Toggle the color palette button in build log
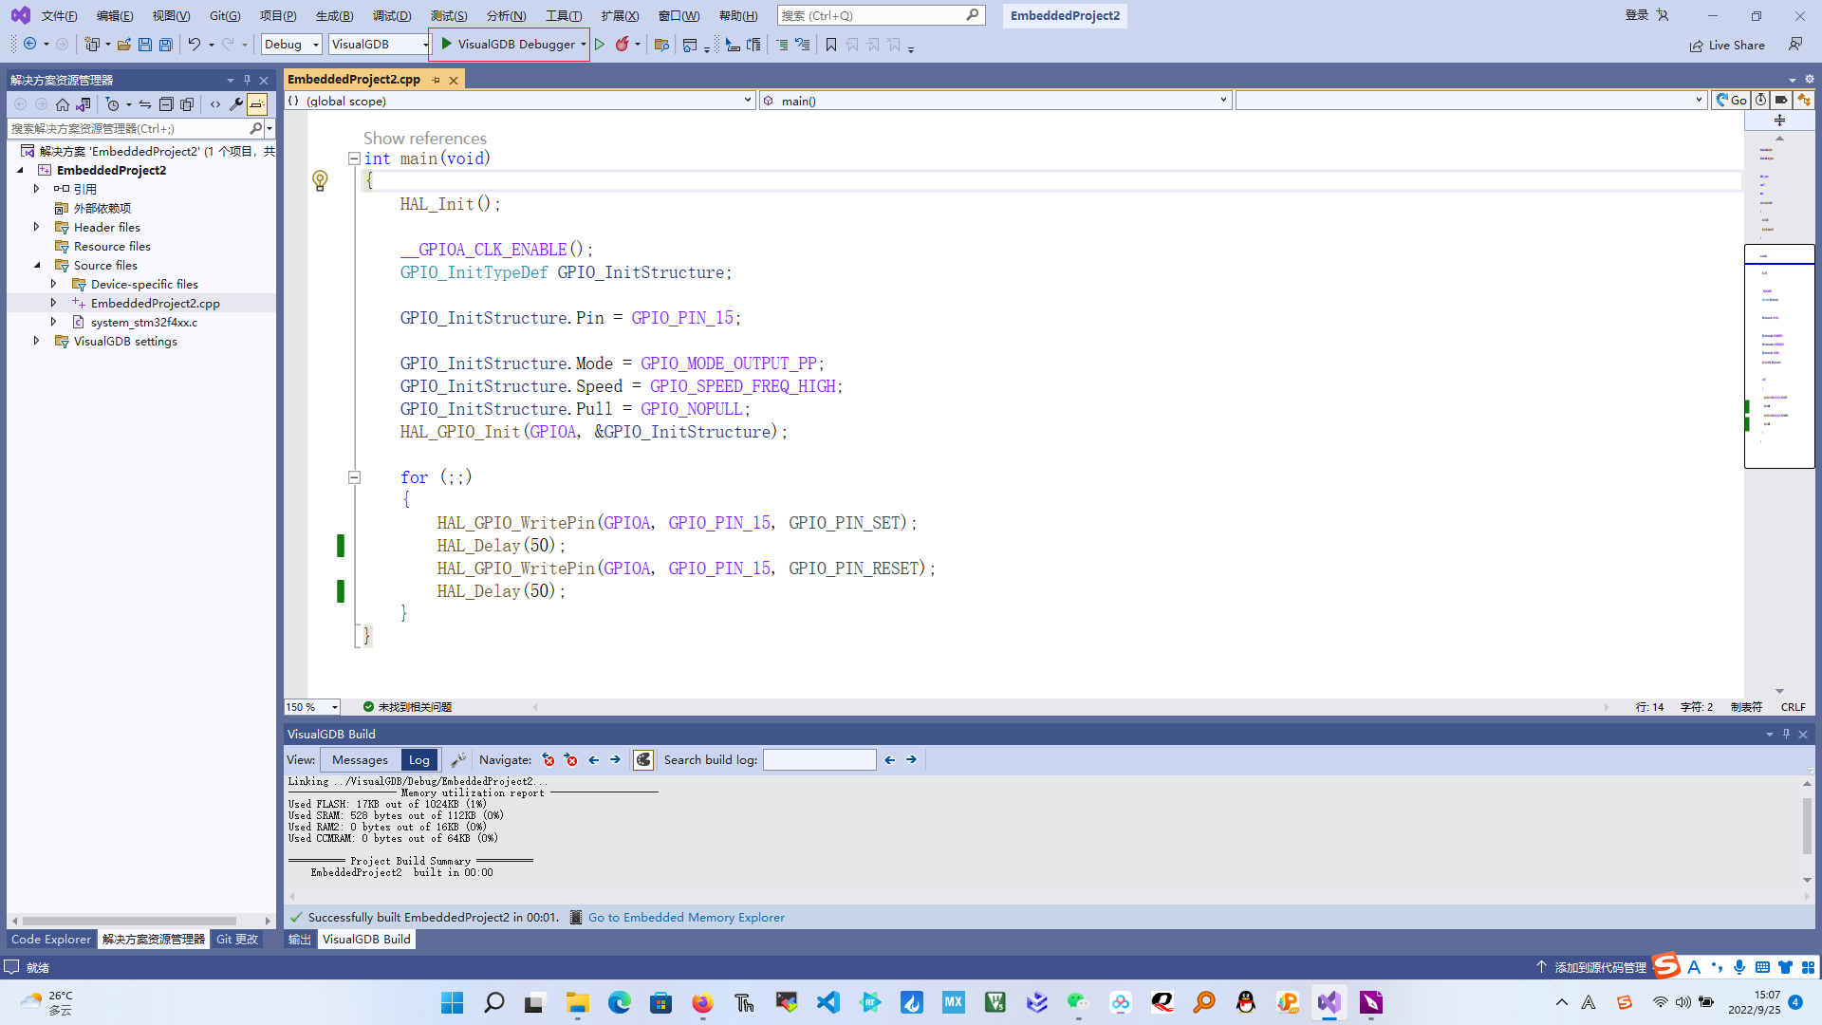Screen dimensions: 1822x1025 (x=643, y=759)
